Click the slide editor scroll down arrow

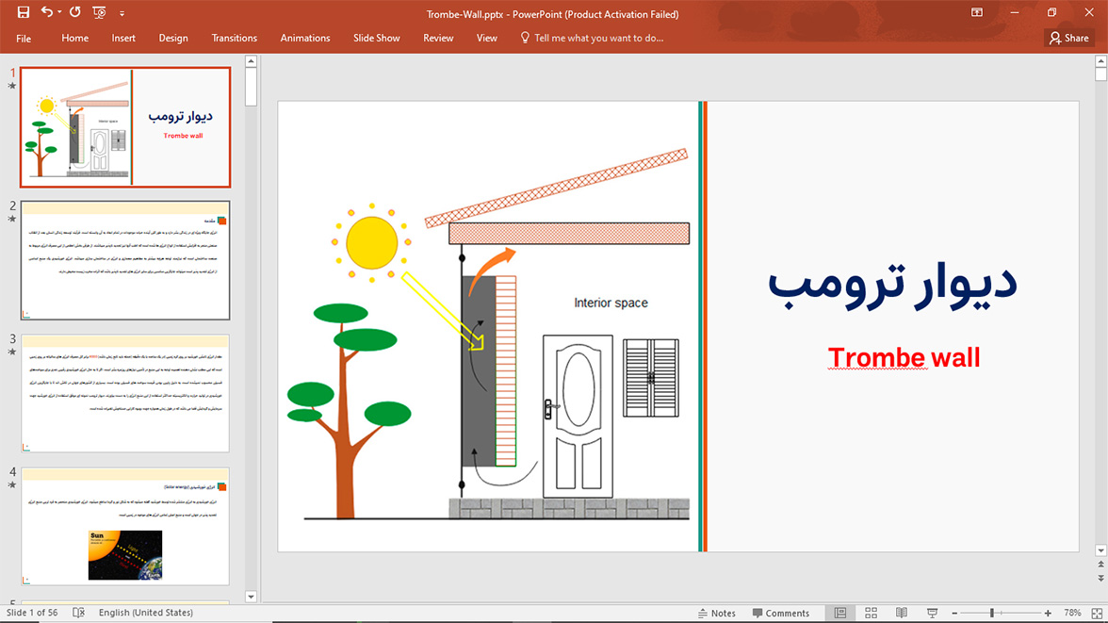click(x=1100, y=550)
